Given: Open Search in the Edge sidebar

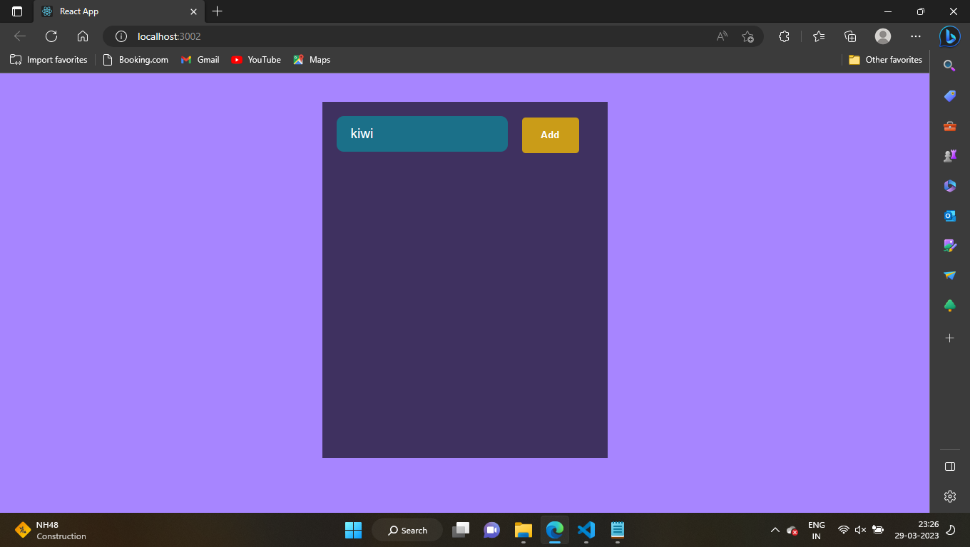Looking at the screenshot, I should 949,65.
